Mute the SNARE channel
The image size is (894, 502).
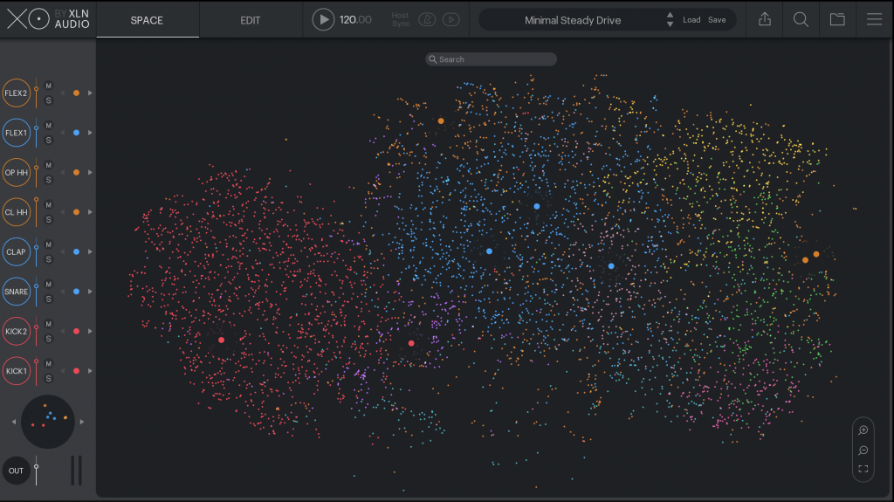[49, 284]
